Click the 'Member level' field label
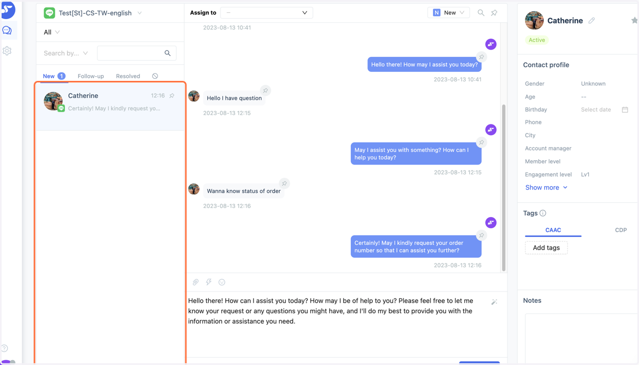 tap(543, 162)
